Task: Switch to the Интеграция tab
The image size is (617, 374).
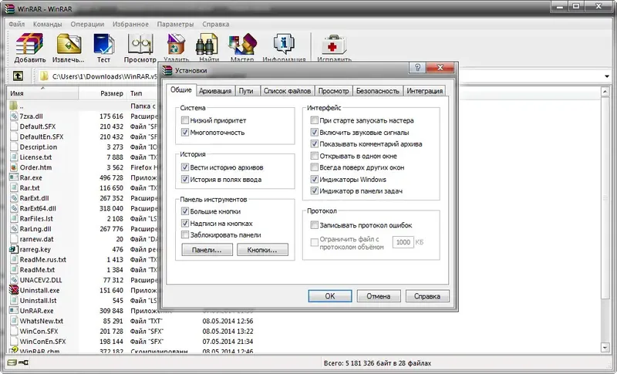Action: (425, 91)
